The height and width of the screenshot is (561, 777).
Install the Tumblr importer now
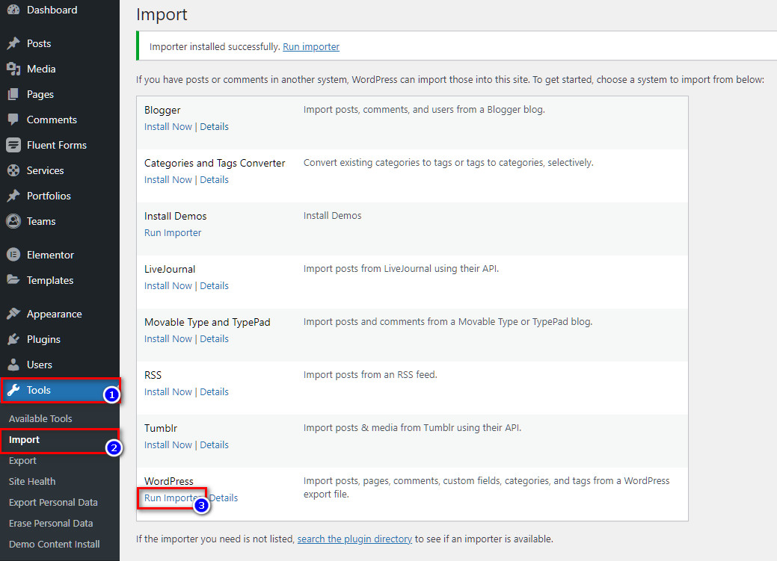pyautogui.click(x=168, y=444)
